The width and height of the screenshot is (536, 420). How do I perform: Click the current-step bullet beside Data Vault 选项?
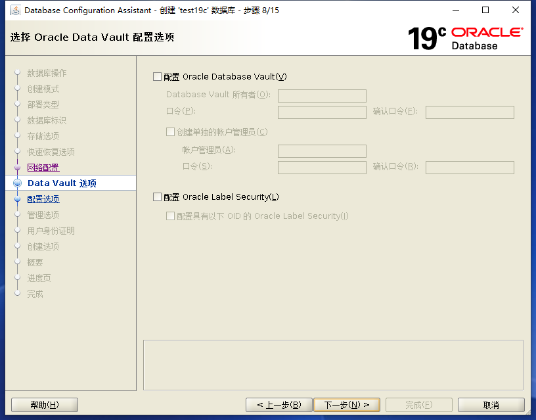pos(18,183)
